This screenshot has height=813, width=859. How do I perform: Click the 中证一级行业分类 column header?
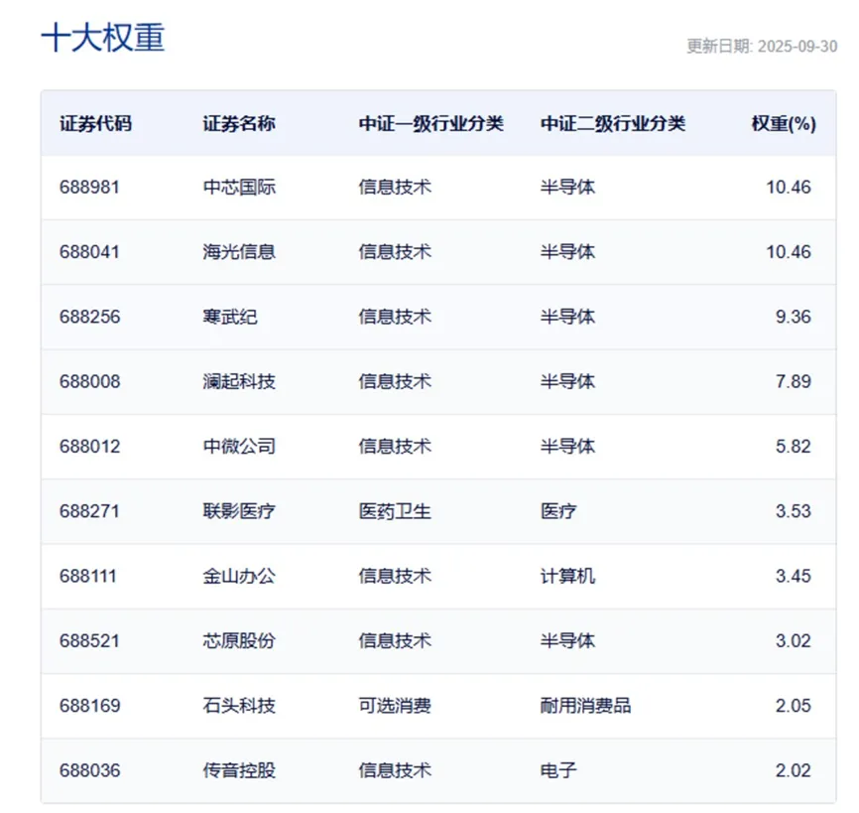click(431, 123)
